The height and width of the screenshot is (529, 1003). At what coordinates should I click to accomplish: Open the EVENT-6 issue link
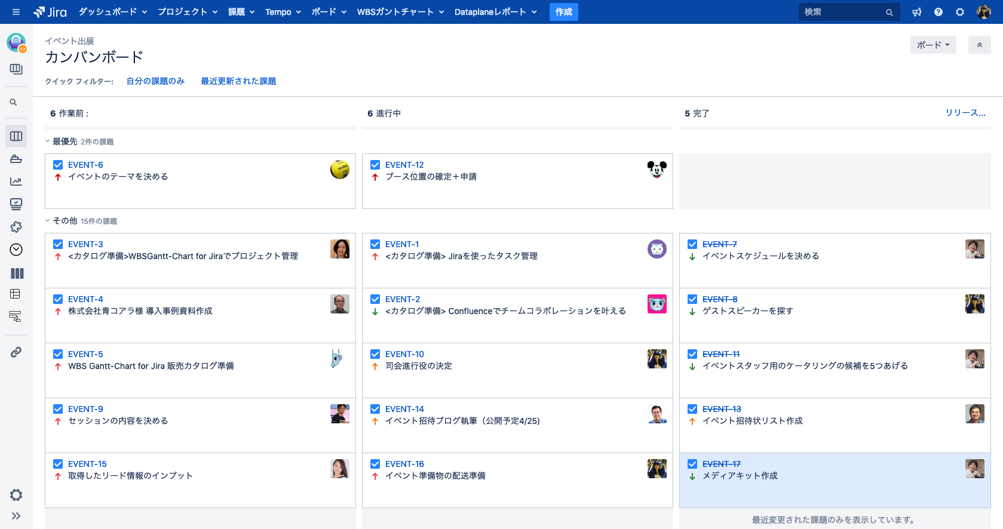(85, 165)
